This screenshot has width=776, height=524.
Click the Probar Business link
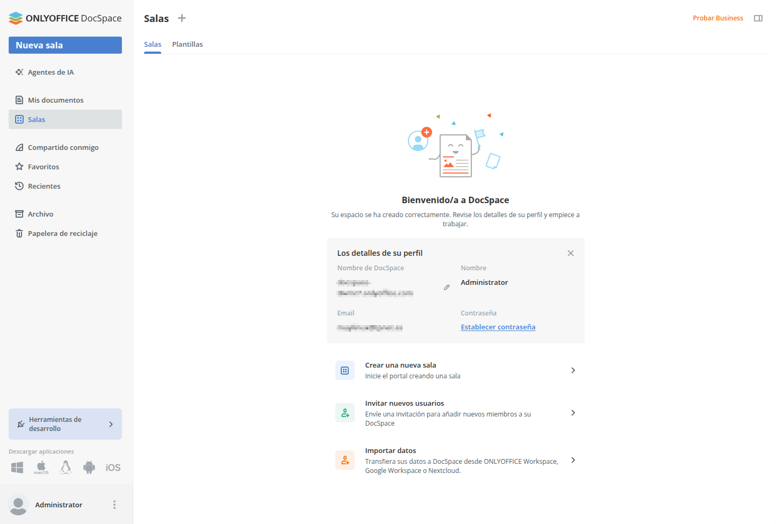pyautogui.click(x=718, y=18)
